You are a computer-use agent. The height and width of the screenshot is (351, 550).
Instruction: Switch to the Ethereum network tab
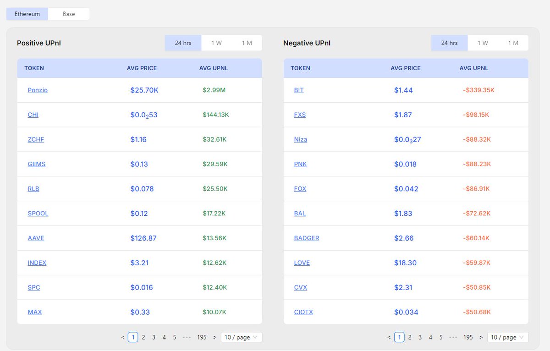(x=27, y=14)
